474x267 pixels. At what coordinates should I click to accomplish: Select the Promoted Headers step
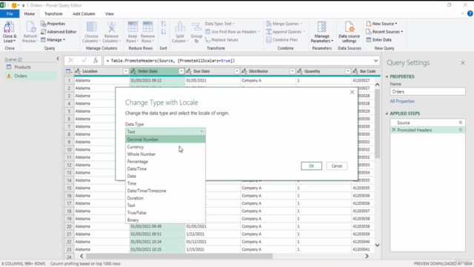tap(427, 130)
